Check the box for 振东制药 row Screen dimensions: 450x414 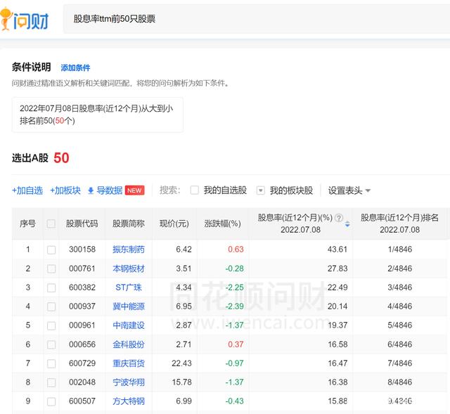(51, 250)
